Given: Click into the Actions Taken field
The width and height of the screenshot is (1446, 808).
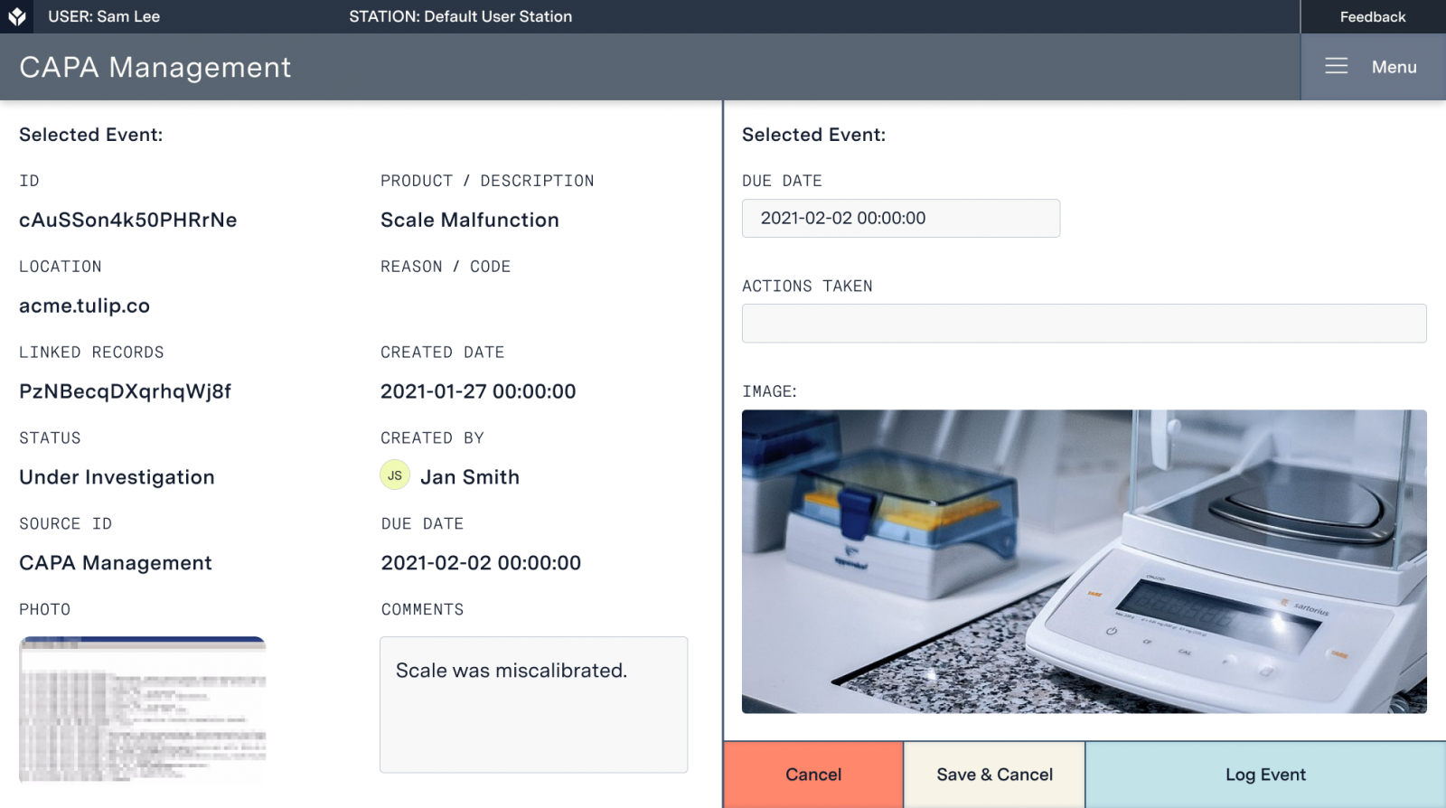Looking at the screenshot, I should (1084, 324).
